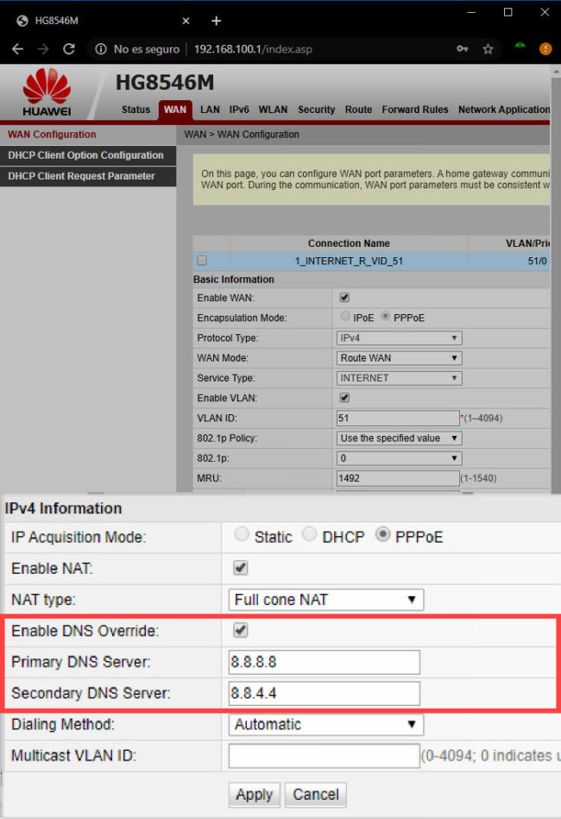Close the HG8546M browser tab

point(186,21)
